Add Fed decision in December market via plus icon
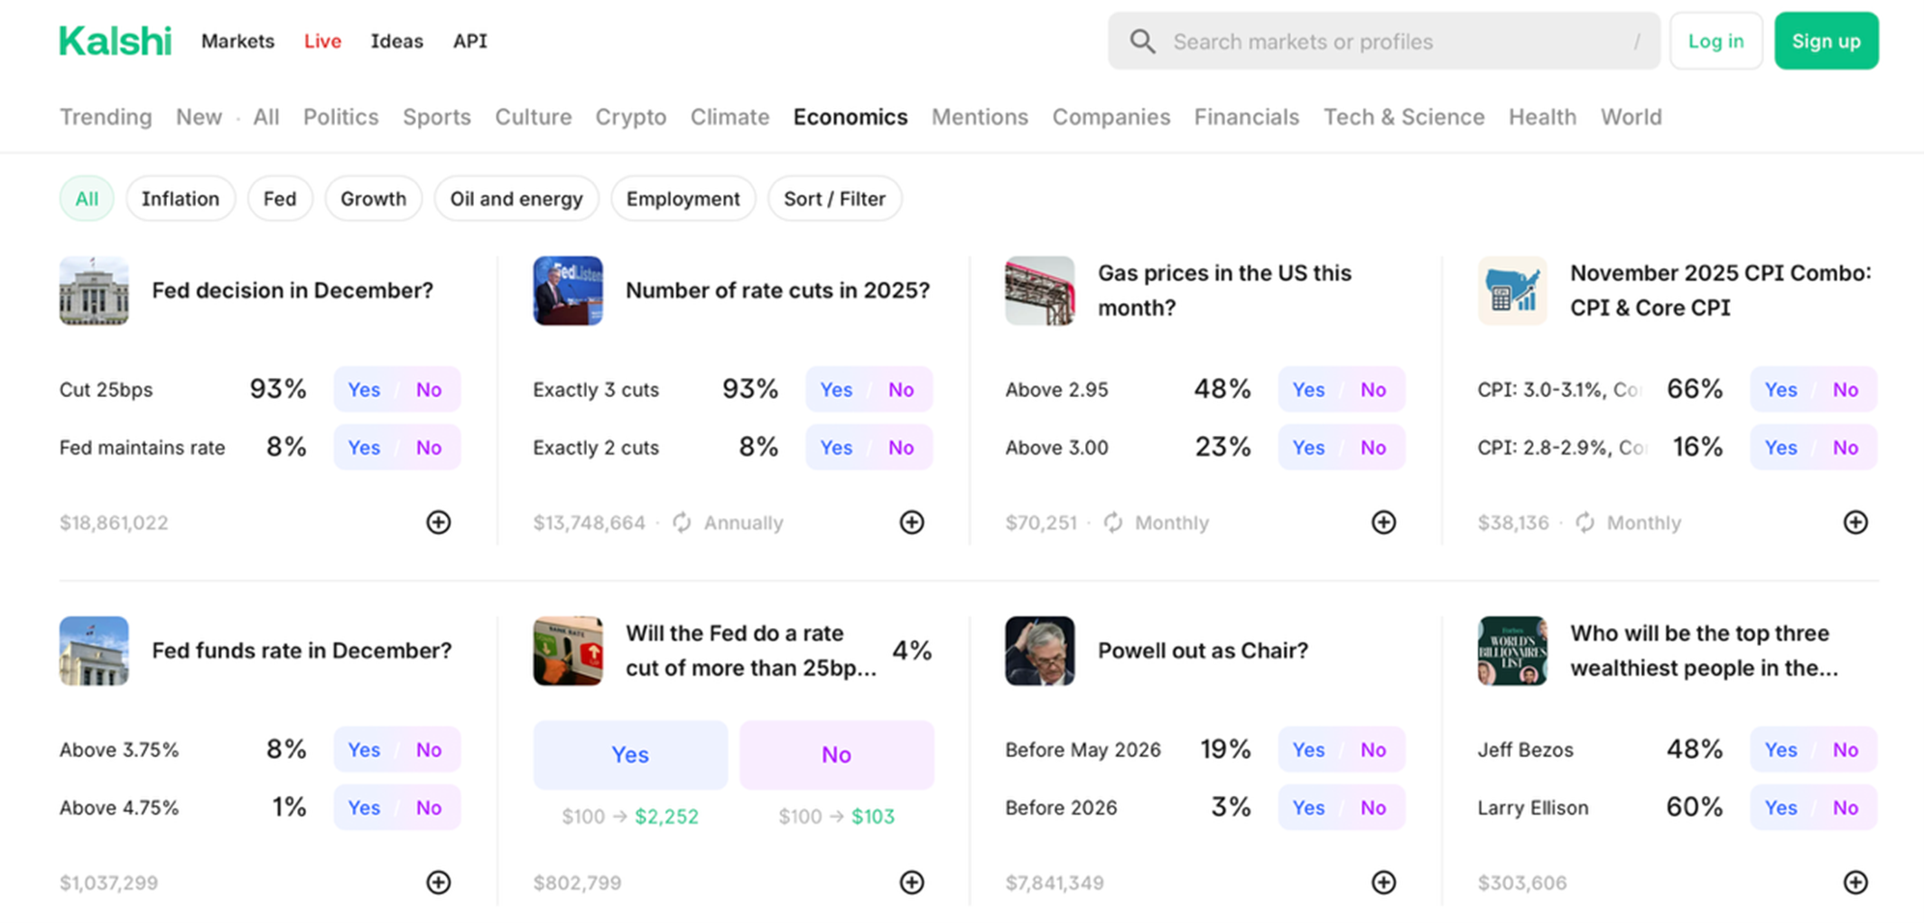 tap(438, 522)
